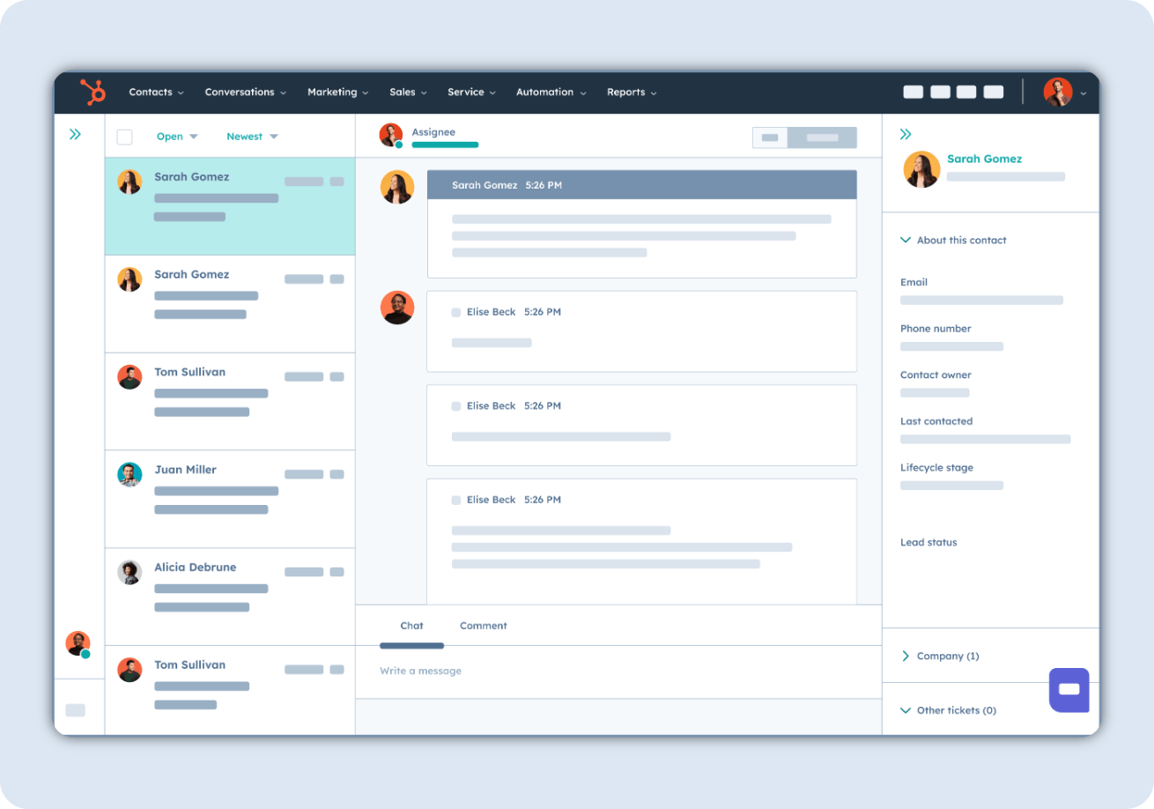Toggle the view switch in conversation header
This screenshot has height=809, width=1154.
pos(804,137)
